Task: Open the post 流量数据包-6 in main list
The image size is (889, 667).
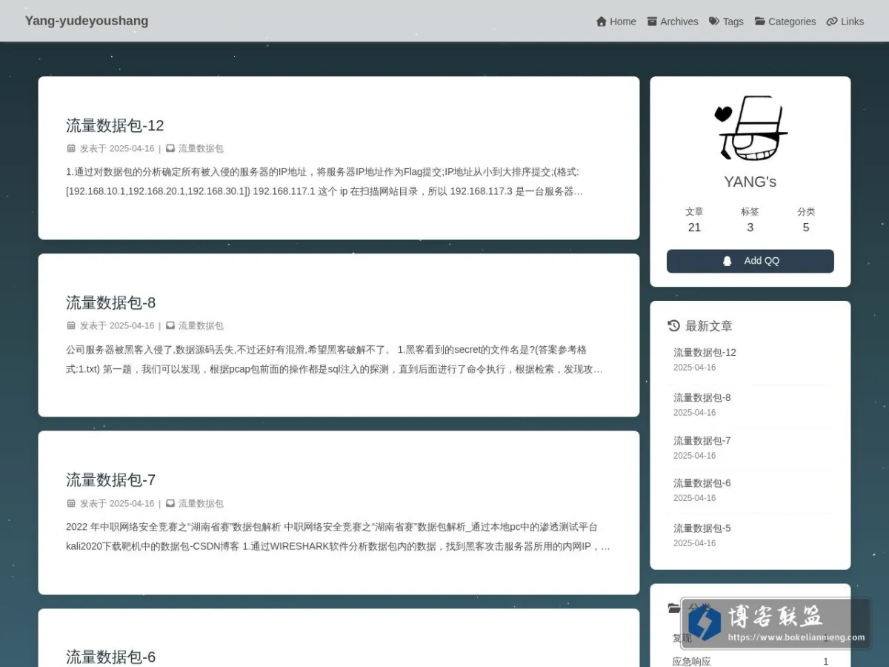Action: (110, 657)
